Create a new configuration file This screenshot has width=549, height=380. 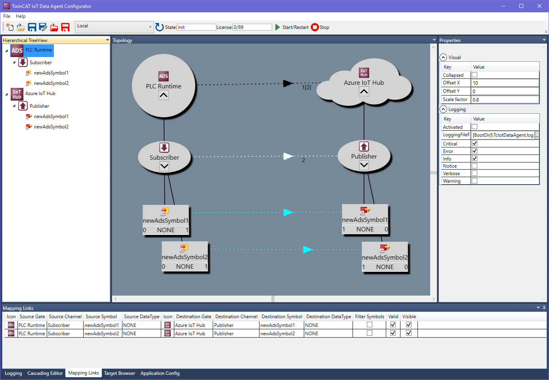pos(9,27)
